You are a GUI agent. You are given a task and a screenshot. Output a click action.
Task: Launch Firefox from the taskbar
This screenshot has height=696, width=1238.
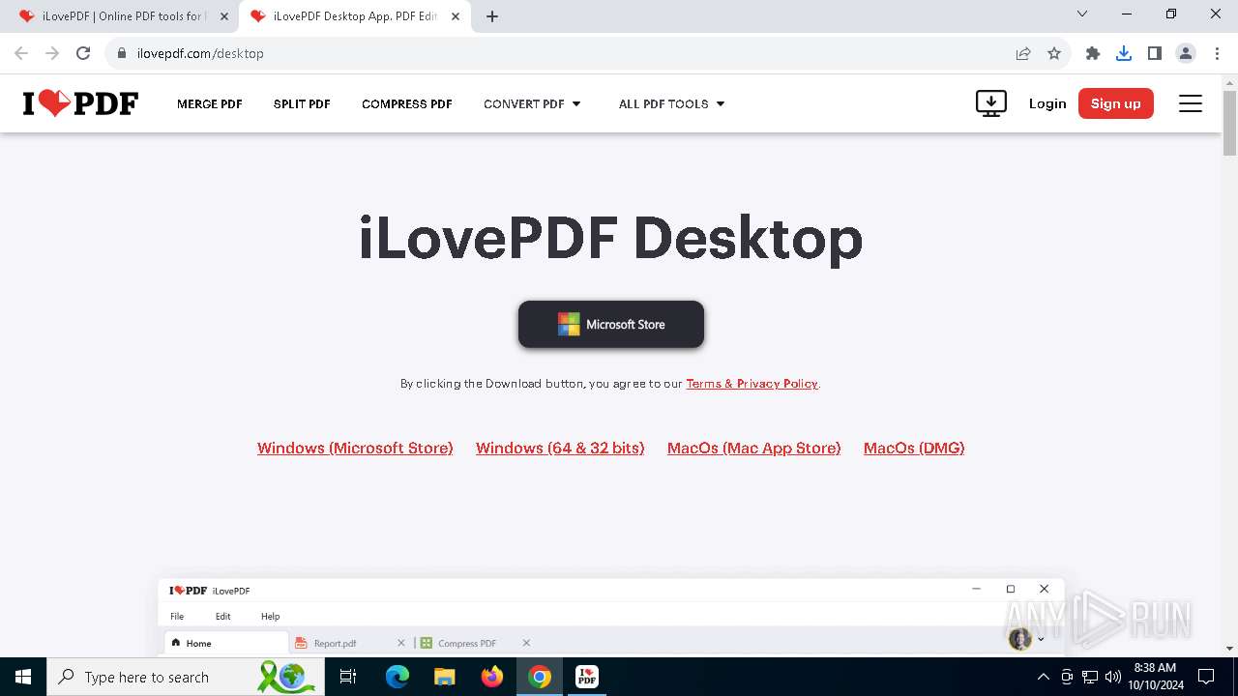point(492,677)
